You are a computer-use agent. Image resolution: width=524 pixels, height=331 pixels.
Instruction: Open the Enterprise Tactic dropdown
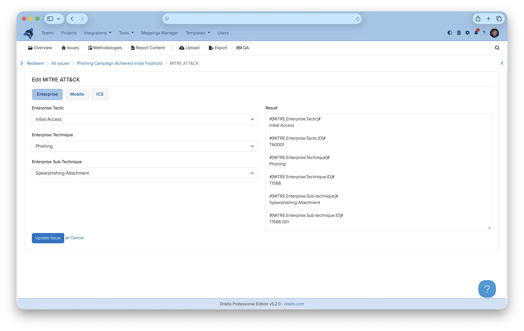(145, 119)
